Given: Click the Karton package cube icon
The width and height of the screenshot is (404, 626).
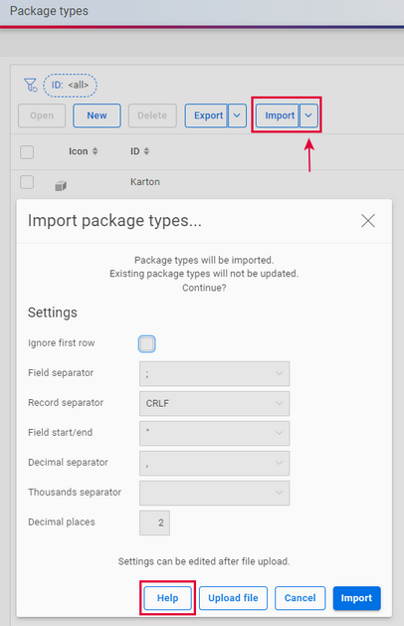Looking at the screenshot, I should click(x=61, y=186).
